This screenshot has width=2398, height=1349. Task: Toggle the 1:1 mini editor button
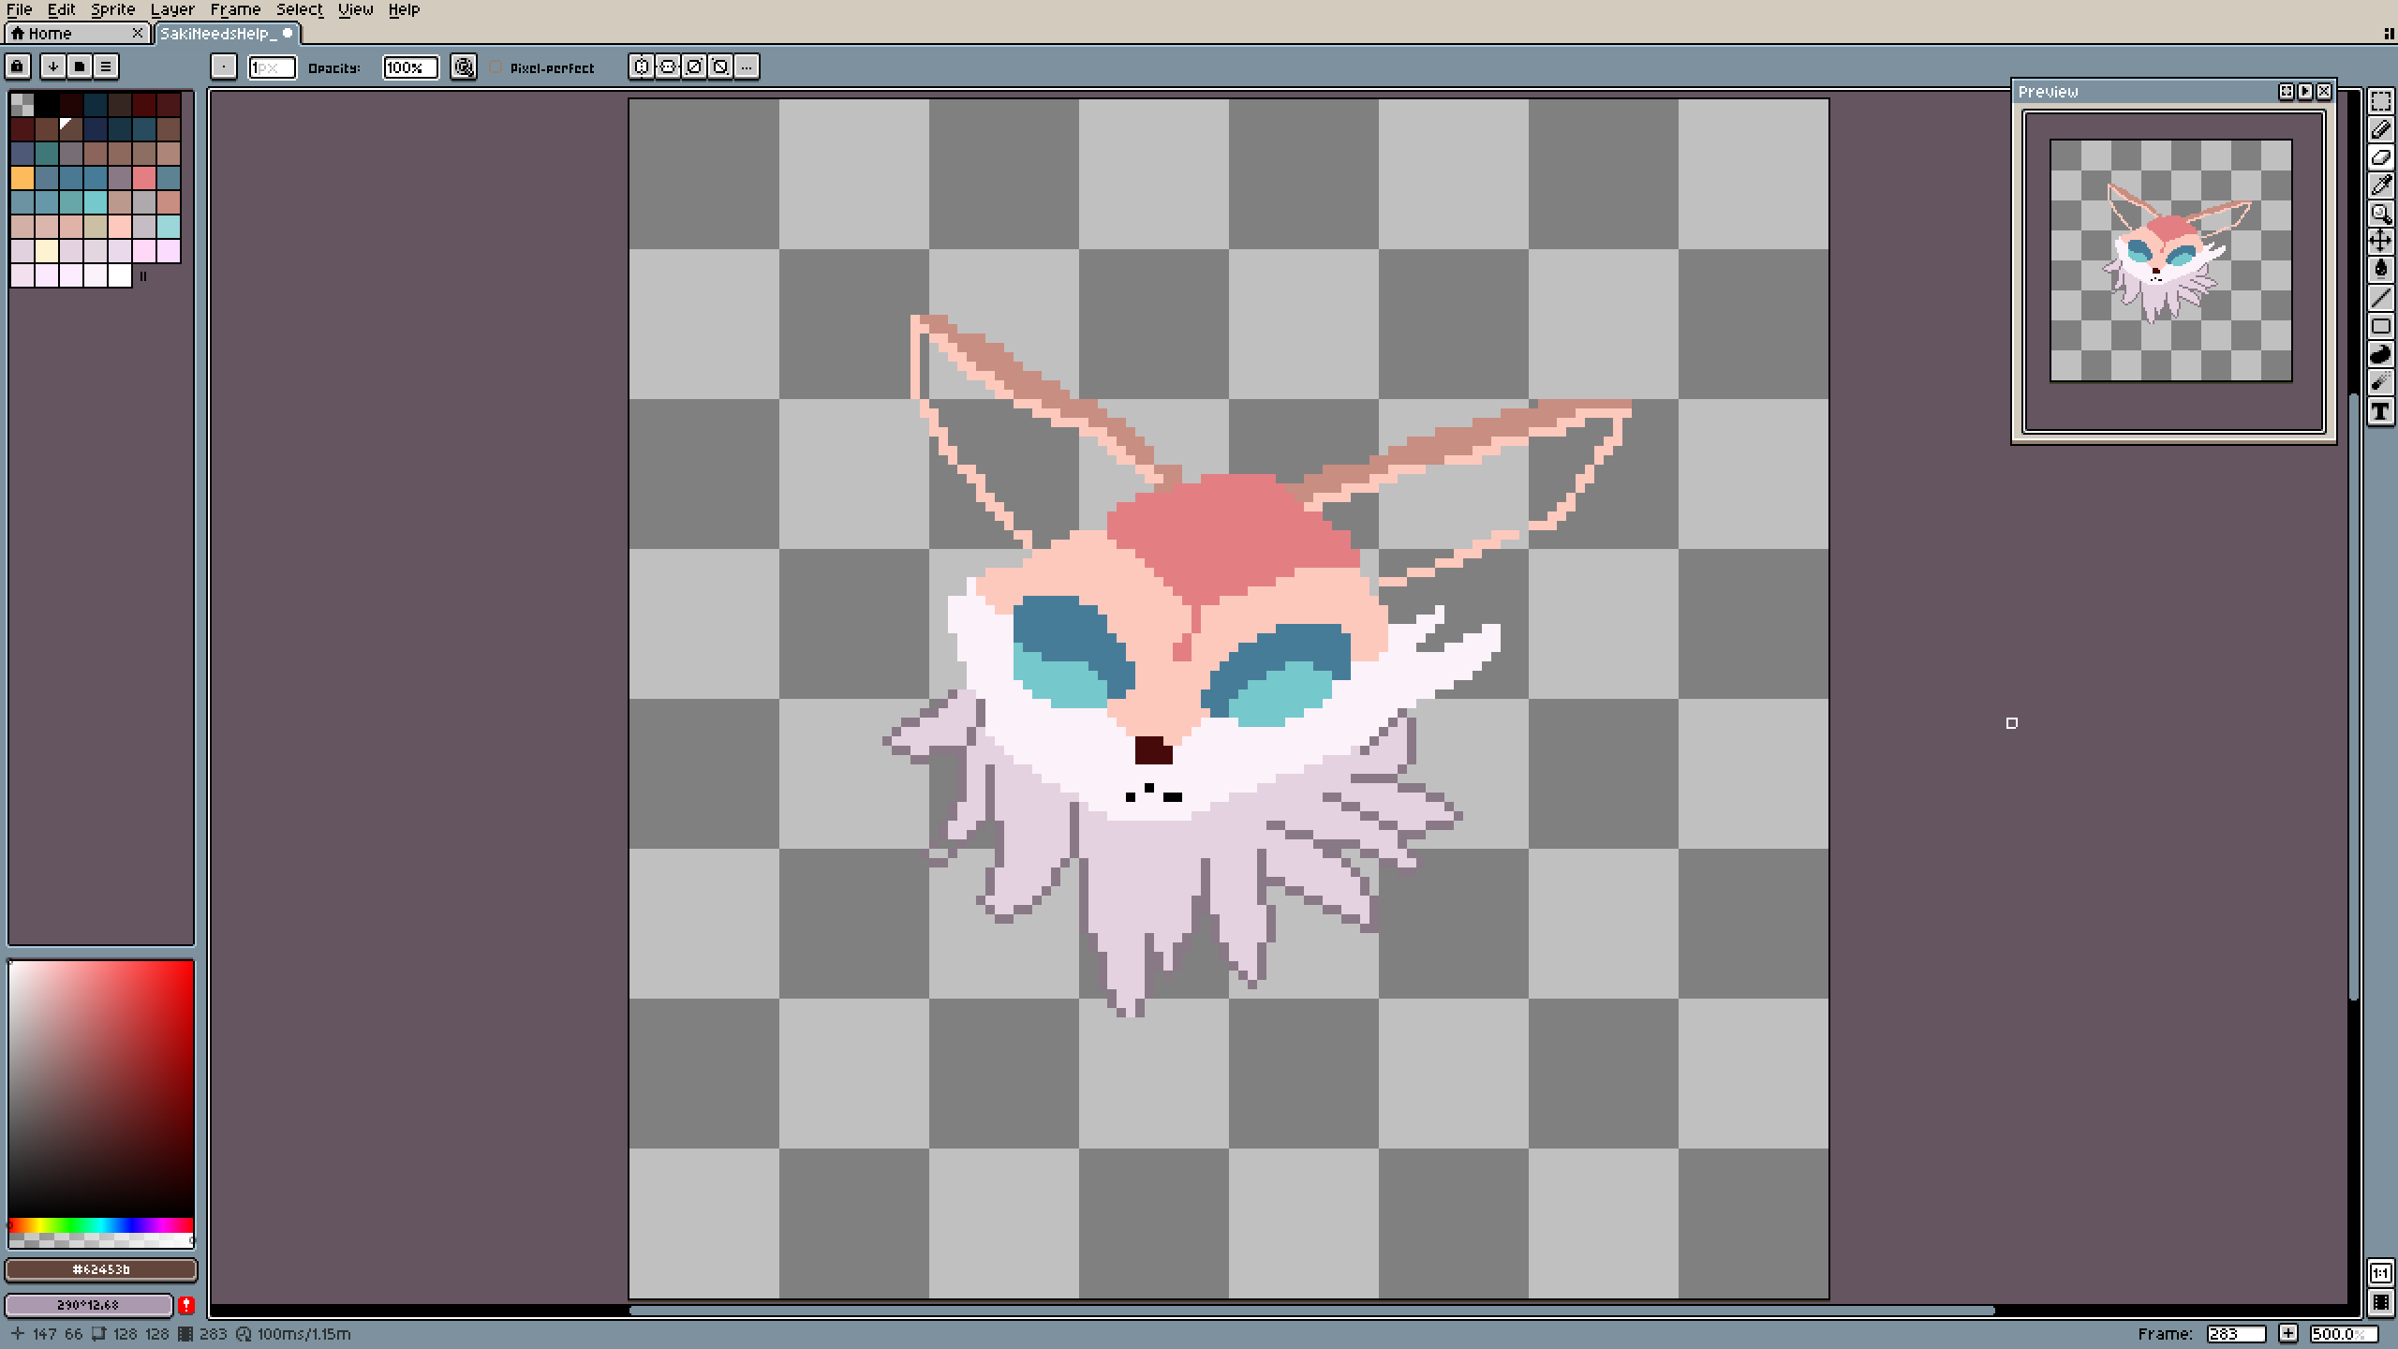point(2380,1273)
